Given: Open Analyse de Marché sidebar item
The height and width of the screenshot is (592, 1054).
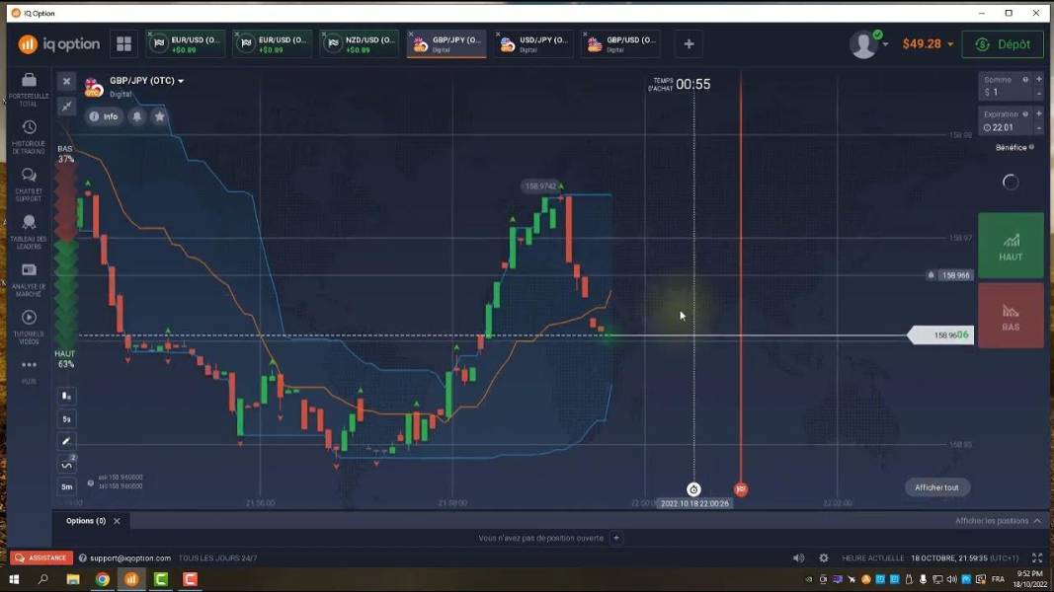Looking at the screenshot, I should [x=29, y=280].
